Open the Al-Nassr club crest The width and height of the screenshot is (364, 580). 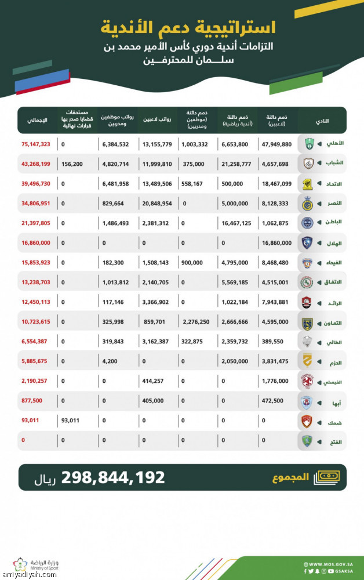coord(308,203)
